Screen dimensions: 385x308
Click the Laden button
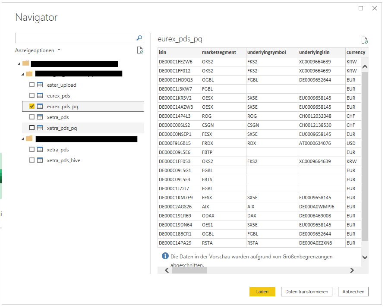[x=262, y=292]
